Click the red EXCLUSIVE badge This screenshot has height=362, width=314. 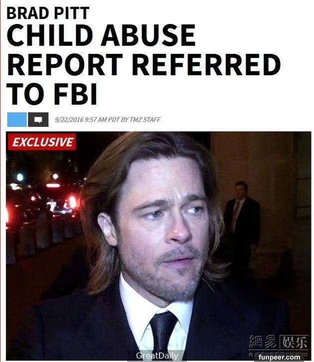click(x=42, y=142)
